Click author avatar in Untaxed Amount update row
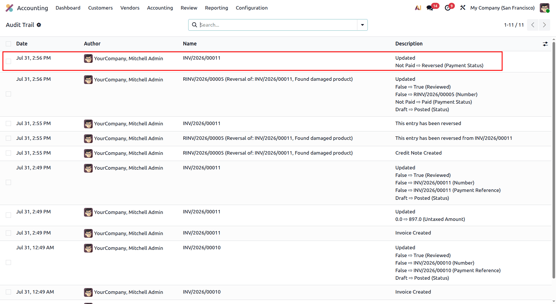The width and height of the screenshot is (556, 304). (88, 212)
